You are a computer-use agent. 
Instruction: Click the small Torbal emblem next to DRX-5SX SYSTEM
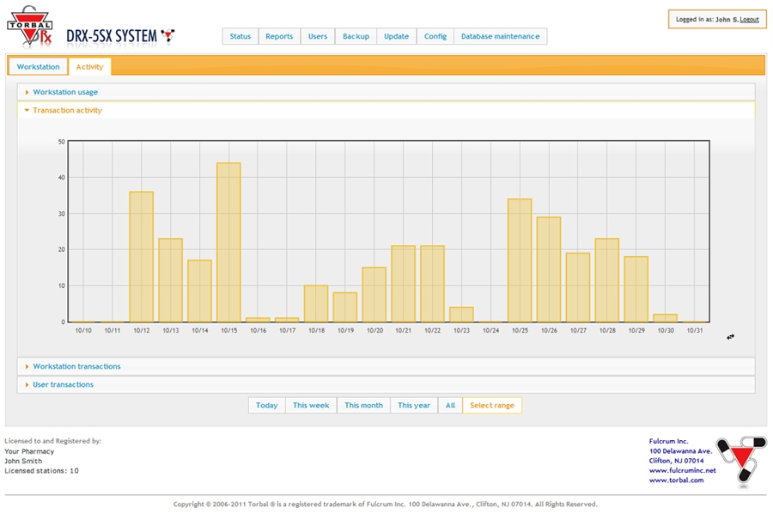(168, 35)
